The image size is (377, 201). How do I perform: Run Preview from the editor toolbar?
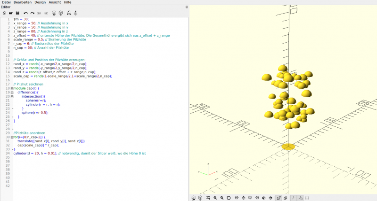pyautogui.click(x=54, y=13)
